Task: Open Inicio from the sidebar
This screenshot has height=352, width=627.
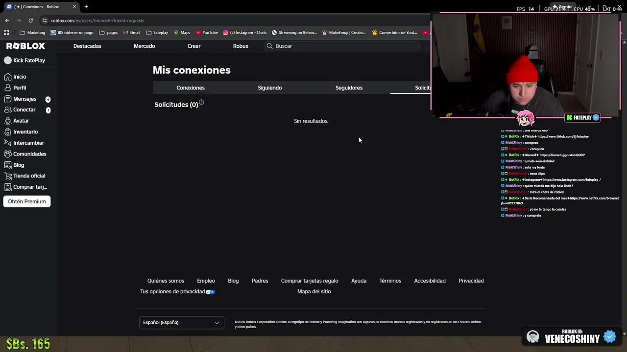Action: click(x=15, y=77)
